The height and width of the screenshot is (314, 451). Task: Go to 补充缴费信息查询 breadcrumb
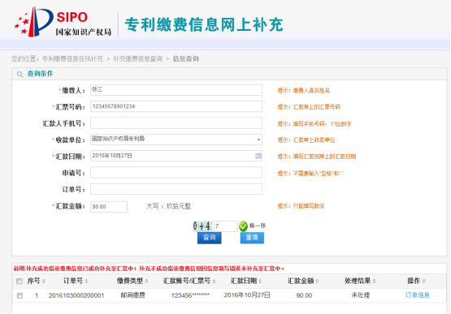(x=138, y=59)
